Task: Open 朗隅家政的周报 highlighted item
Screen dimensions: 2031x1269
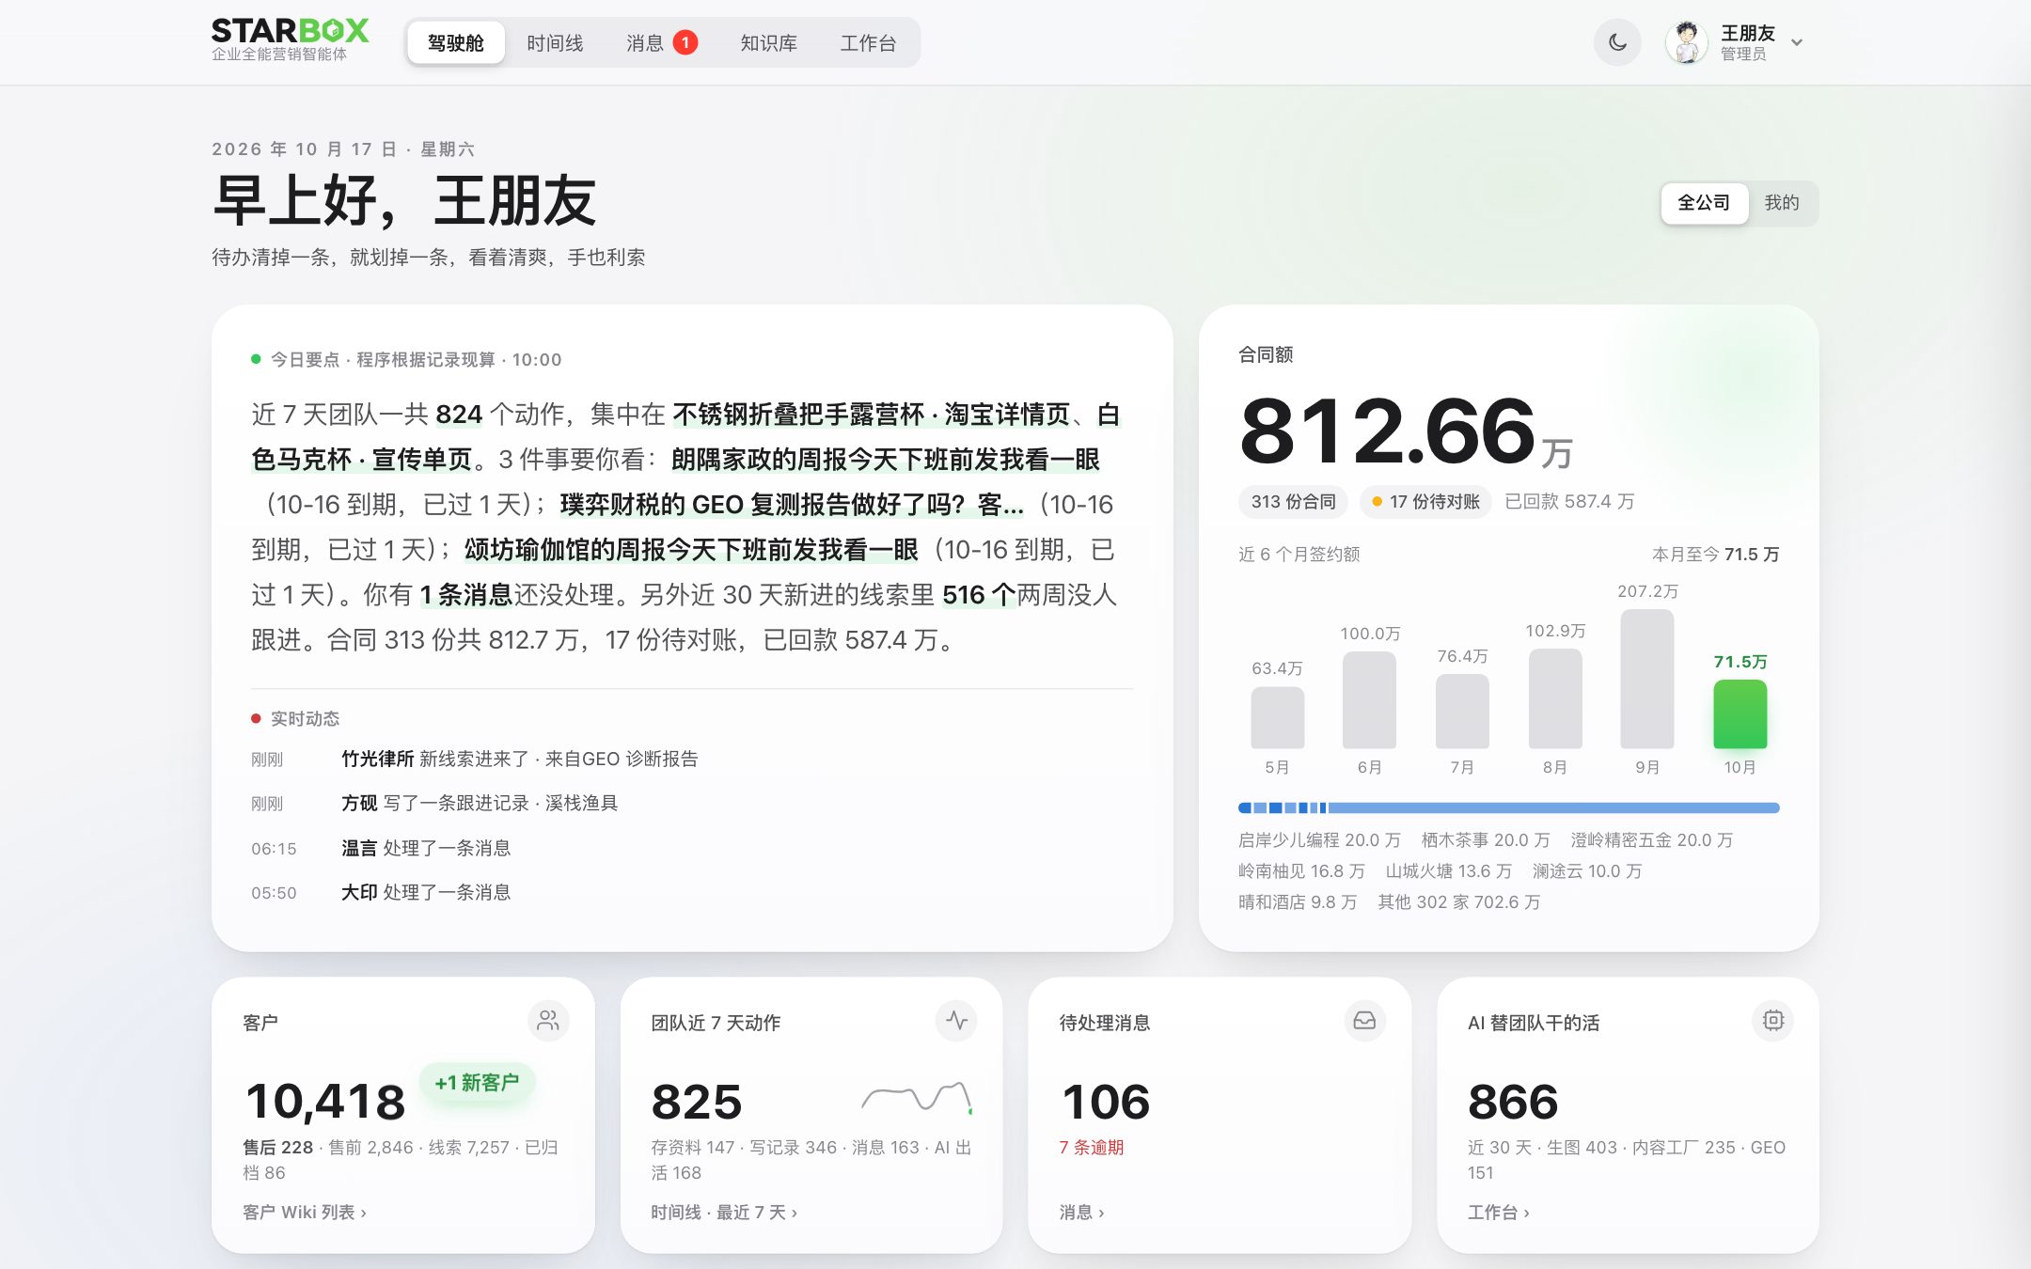Action: point(885,460)
